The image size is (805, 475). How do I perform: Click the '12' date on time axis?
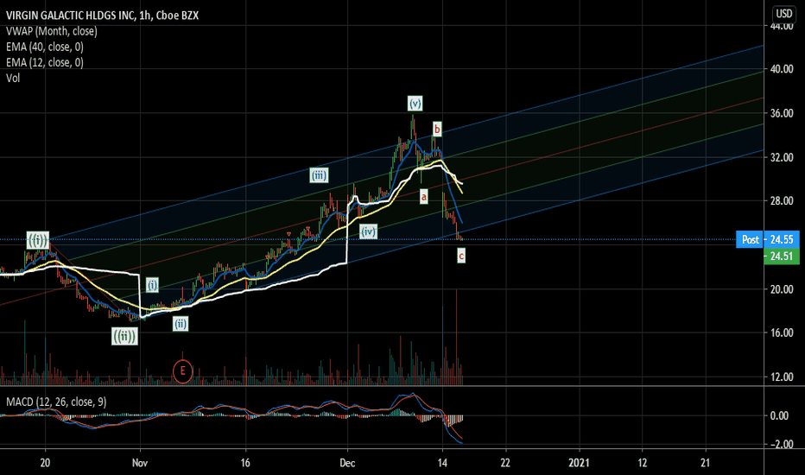coord(643,463)
